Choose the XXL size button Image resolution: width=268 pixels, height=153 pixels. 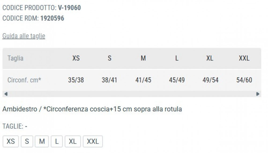93,141
